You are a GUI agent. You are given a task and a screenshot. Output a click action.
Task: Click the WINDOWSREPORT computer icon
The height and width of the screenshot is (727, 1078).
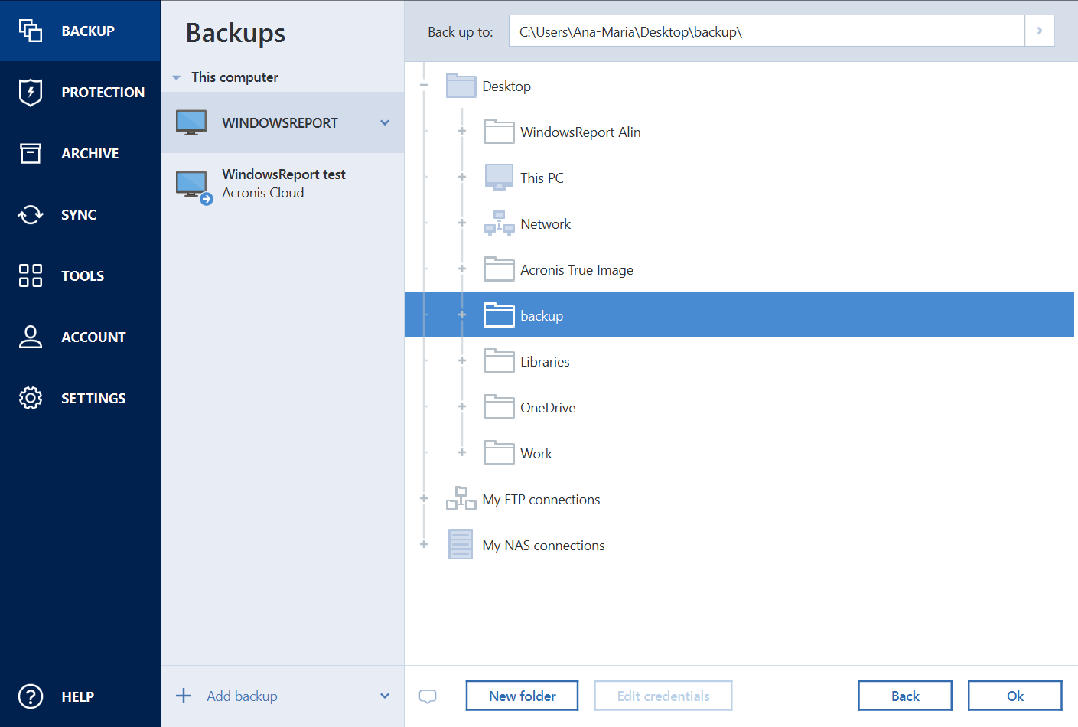click(191, 122)
